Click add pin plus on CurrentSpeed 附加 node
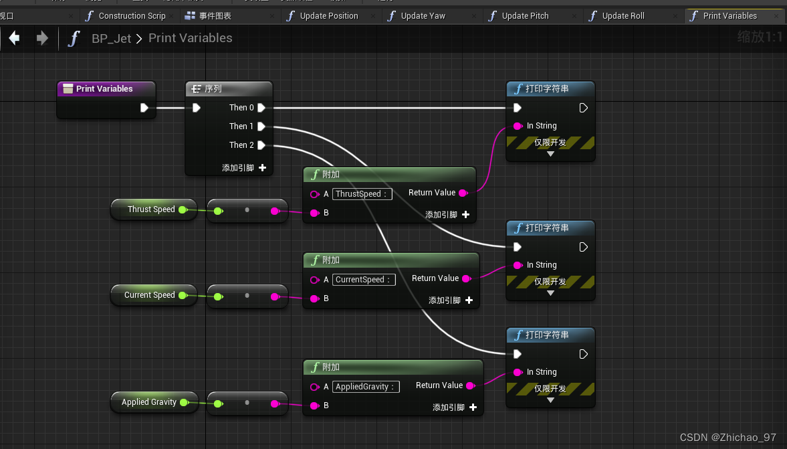 pyautogui.click(x=469, y=300)
